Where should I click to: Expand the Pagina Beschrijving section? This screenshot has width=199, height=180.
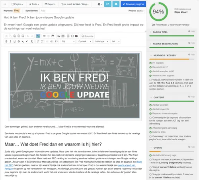click(x=165, y=44)
